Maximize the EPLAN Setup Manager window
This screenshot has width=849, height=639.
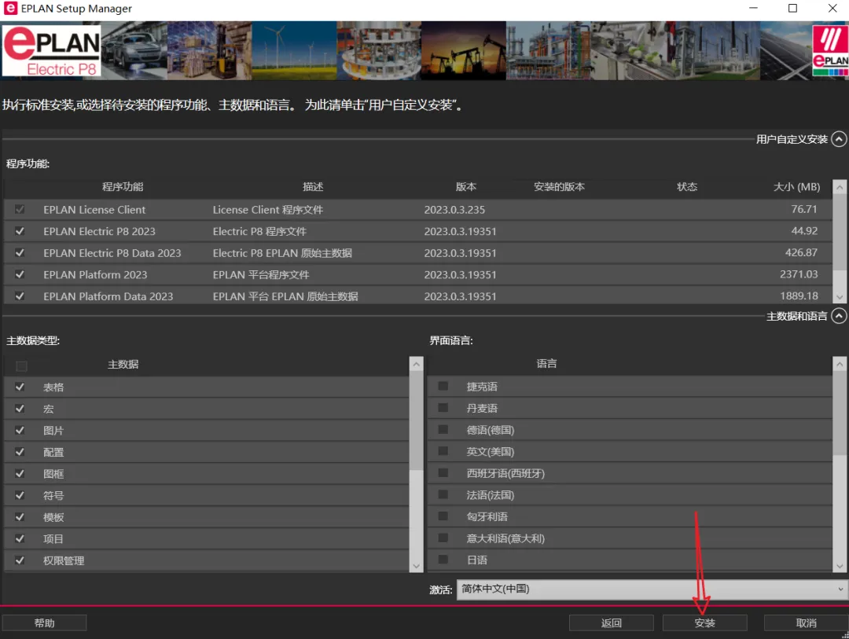pyautogui.click(x=792, y=8)
